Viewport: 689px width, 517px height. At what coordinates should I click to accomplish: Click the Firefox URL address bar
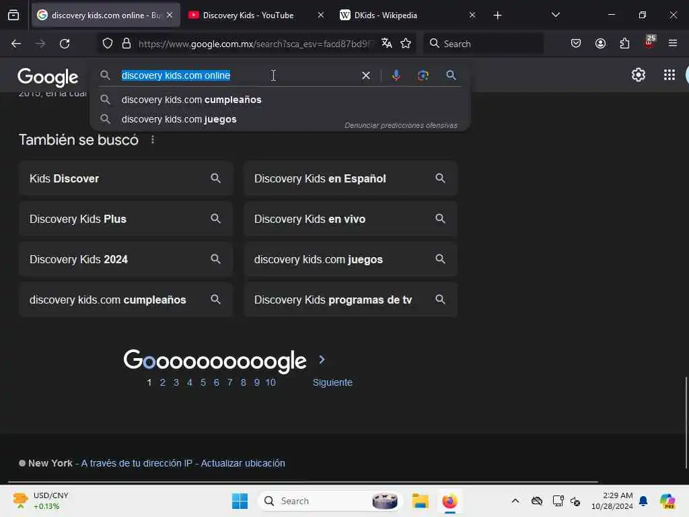point(256,44)
